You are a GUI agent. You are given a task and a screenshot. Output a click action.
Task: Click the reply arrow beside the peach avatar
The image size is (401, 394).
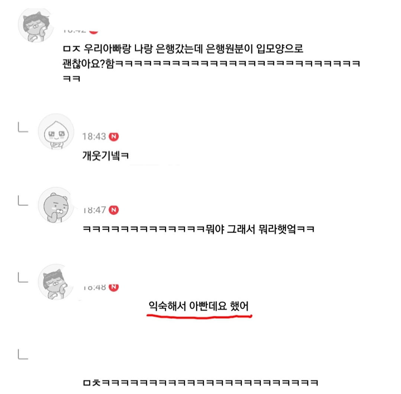click(x=23, y=127)
